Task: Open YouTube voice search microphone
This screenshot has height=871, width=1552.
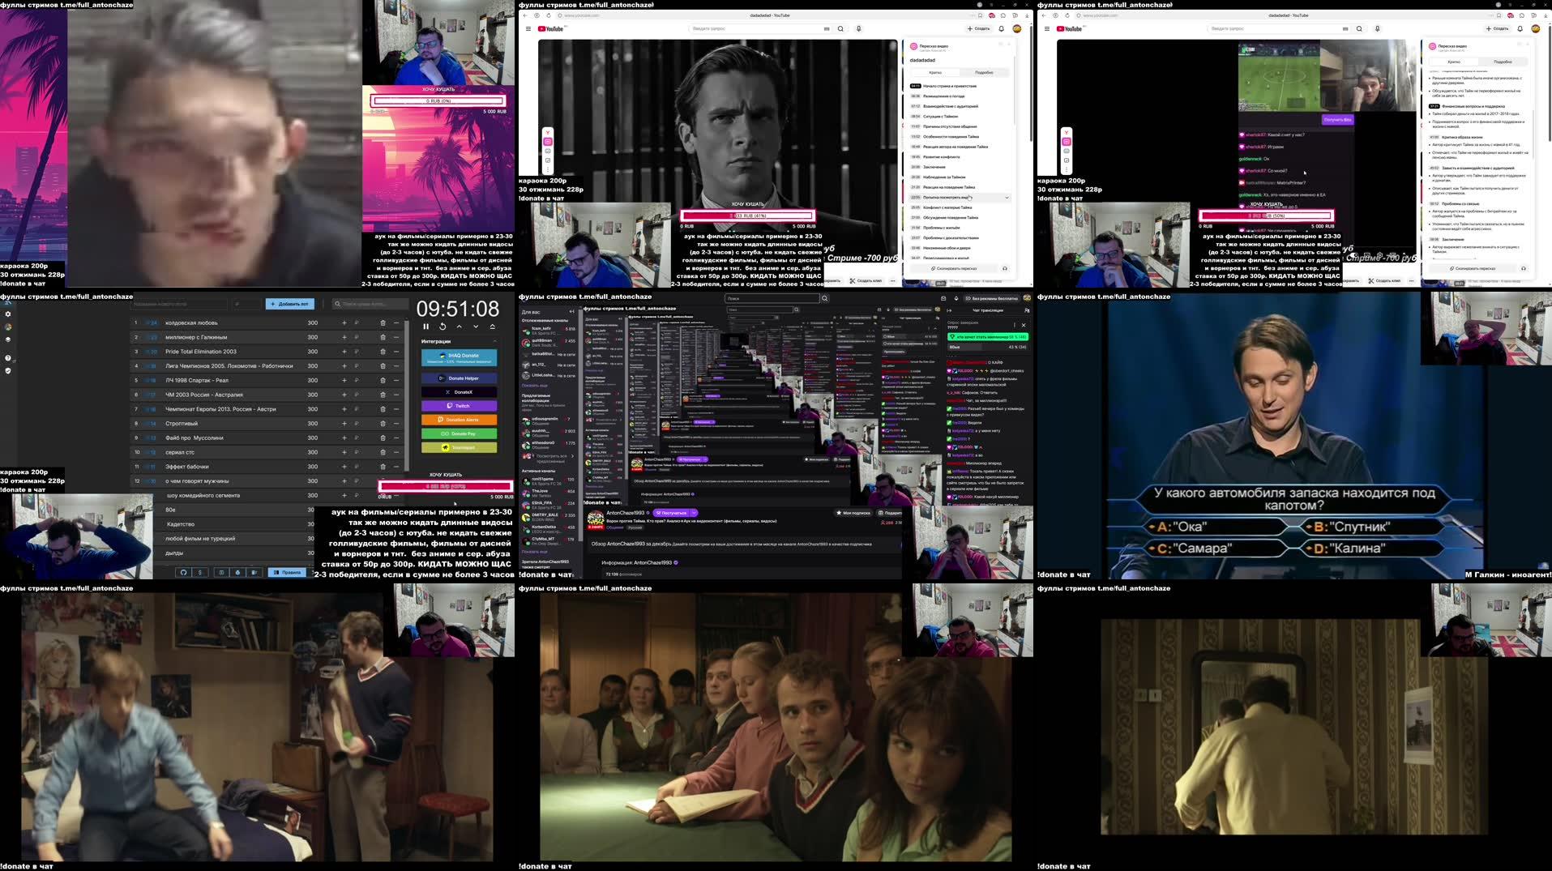Action: [x=857, y=28]
